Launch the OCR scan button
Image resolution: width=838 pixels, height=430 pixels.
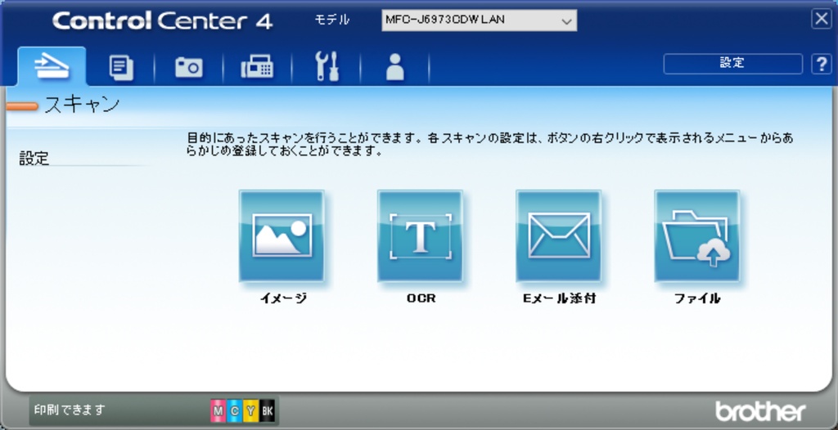(x=420, y=235)
